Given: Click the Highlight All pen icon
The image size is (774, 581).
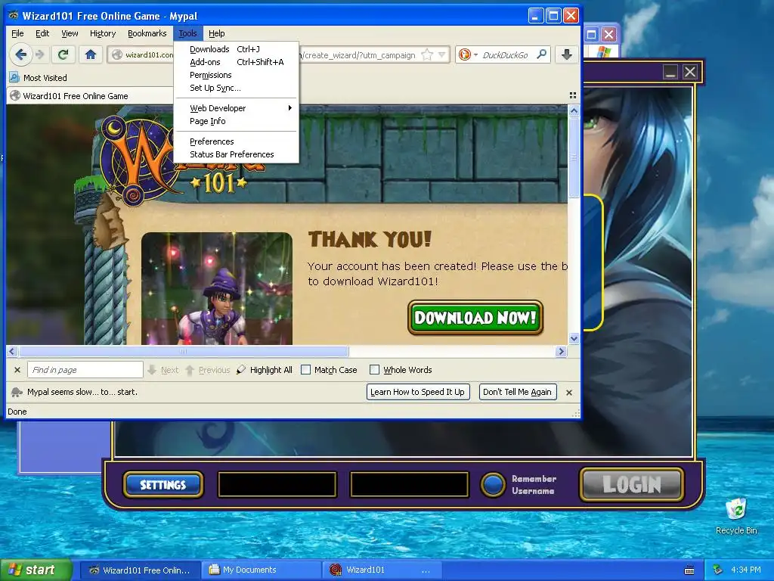Looking at the screenshot, I should point(241,369).
